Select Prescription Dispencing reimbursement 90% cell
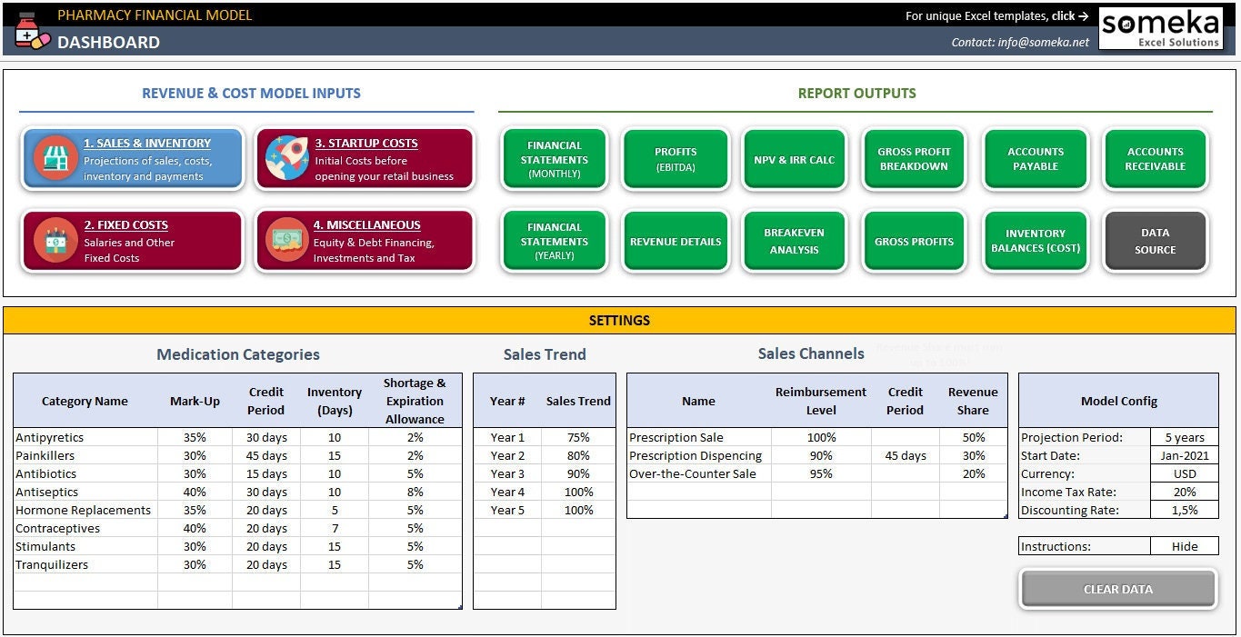1241x637 pixels. point(821,455)
